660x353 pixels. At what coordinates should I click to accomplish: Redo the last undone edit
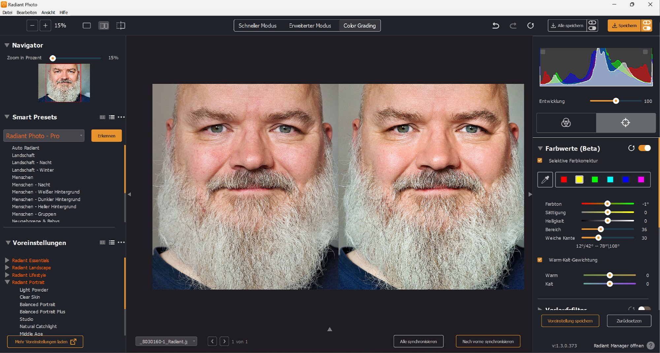pyautogui.click(x=513, y=25)
